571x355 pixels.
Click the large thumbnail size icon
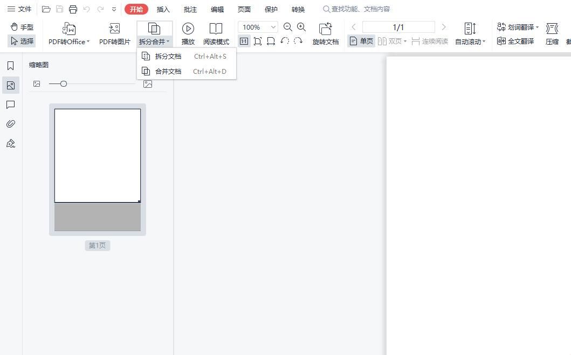148,84
